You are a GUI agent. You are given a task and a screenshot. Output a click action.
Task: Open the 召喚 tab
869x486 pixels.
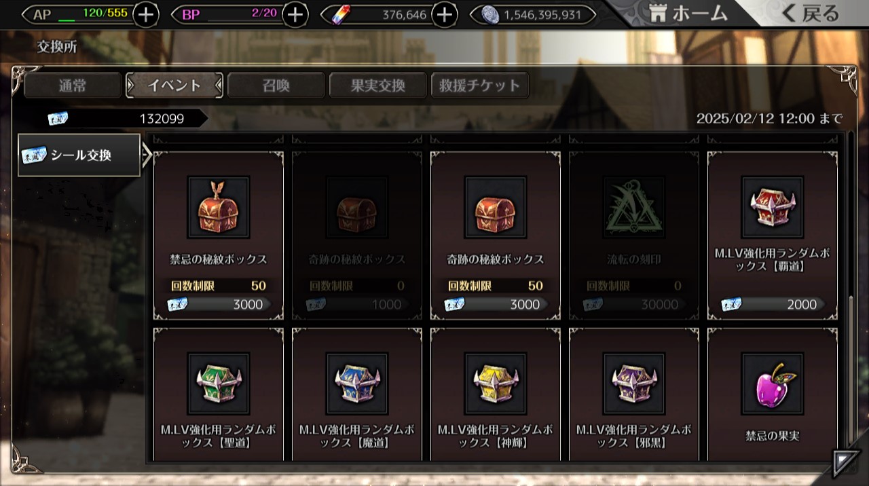276,86
